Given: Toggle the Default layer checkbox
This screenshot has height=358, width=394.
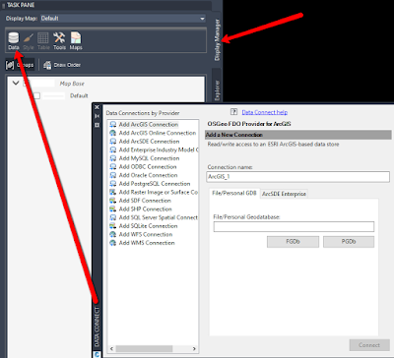Looking at the screenshot, I should (36, 95).
